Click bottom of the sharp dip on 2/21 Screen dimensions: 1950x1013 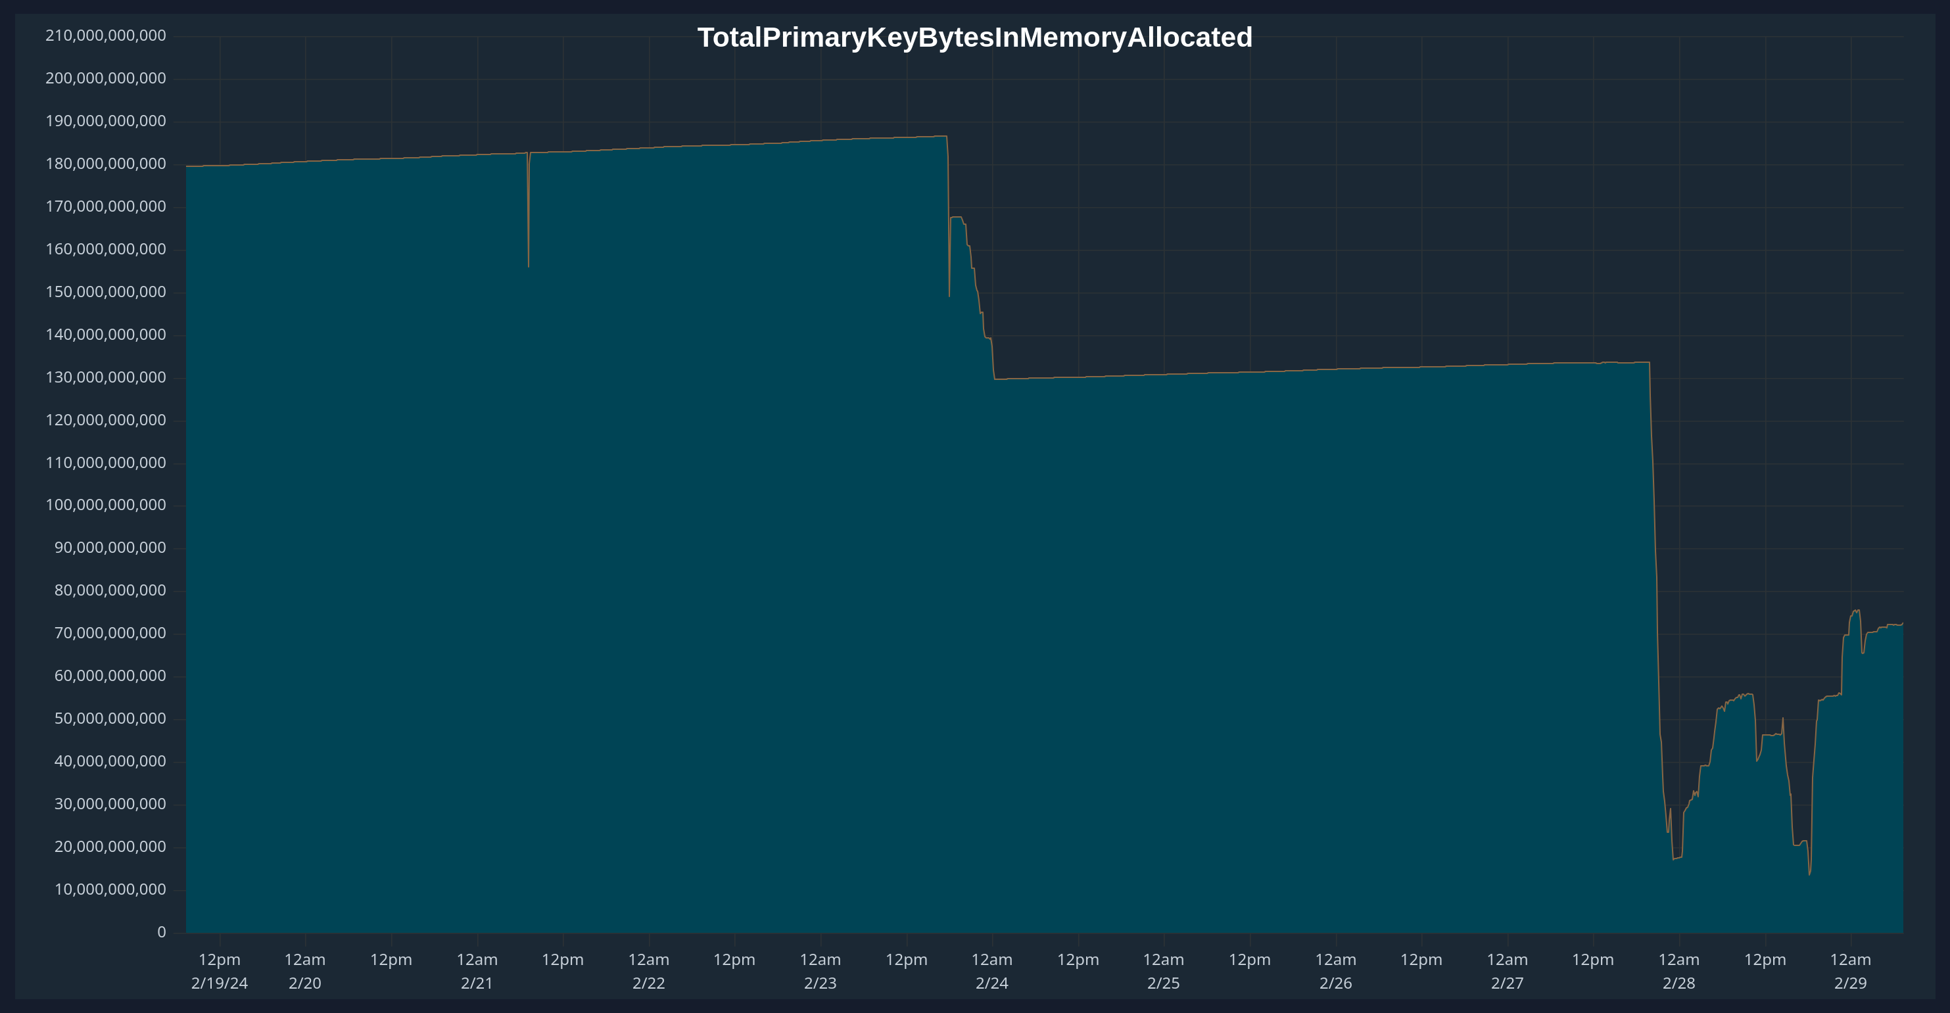(529, 266)
